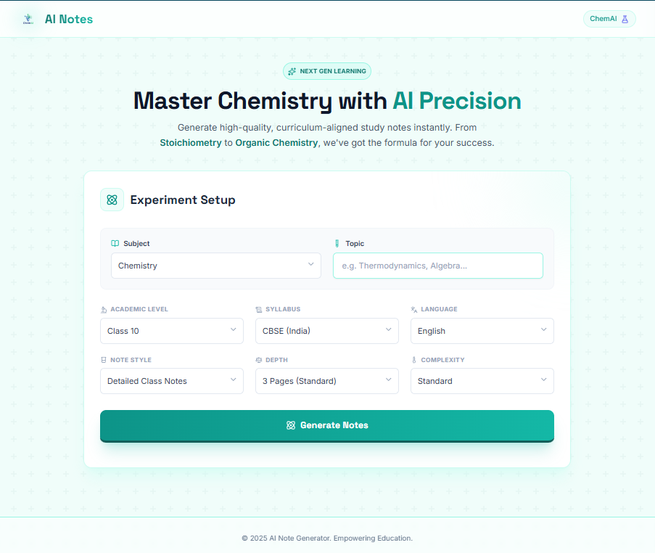Click the ChemAI badge at top right
Screen dimensions: 655x553
[x=609, y=18]
